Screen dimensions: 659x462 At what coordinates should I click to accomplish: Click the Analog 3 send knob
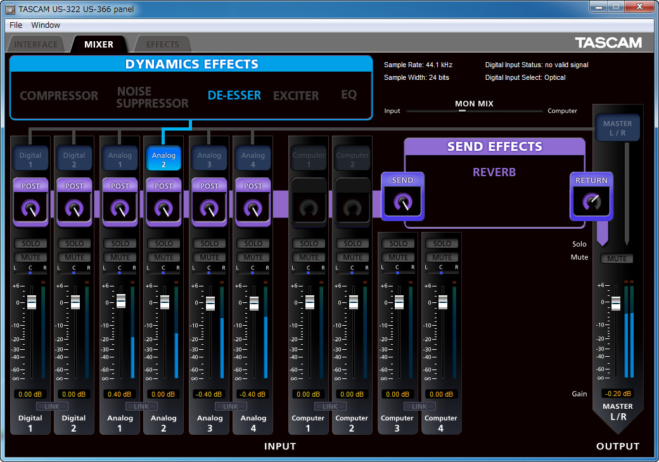click(x=209, y=208)
